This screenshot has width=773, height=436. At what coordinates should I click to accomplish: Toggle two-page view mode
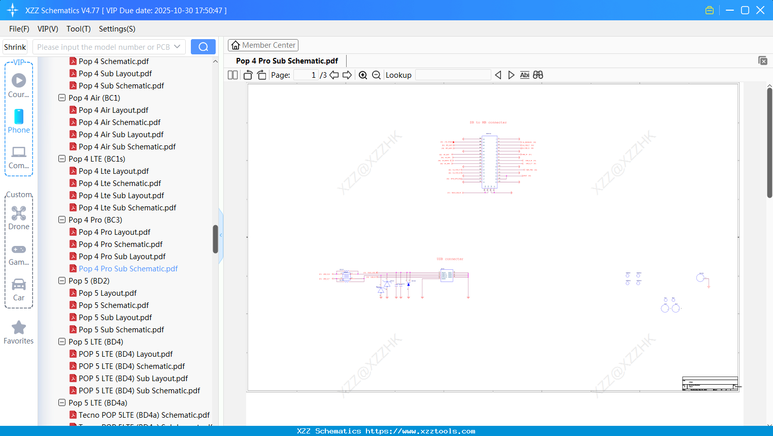point(232,75)
